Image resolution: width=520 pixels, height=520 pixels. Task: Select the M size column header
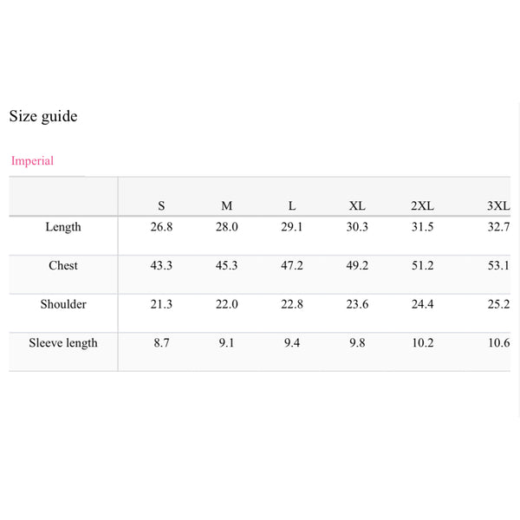[227, 206]
